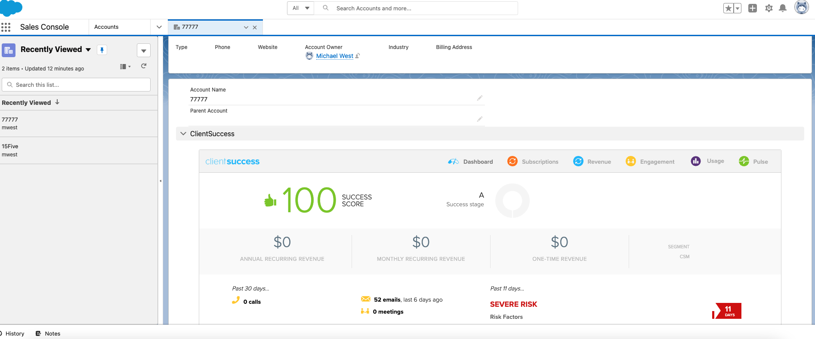
Task: Click the 52 emails text
Action: coord(387,299)
